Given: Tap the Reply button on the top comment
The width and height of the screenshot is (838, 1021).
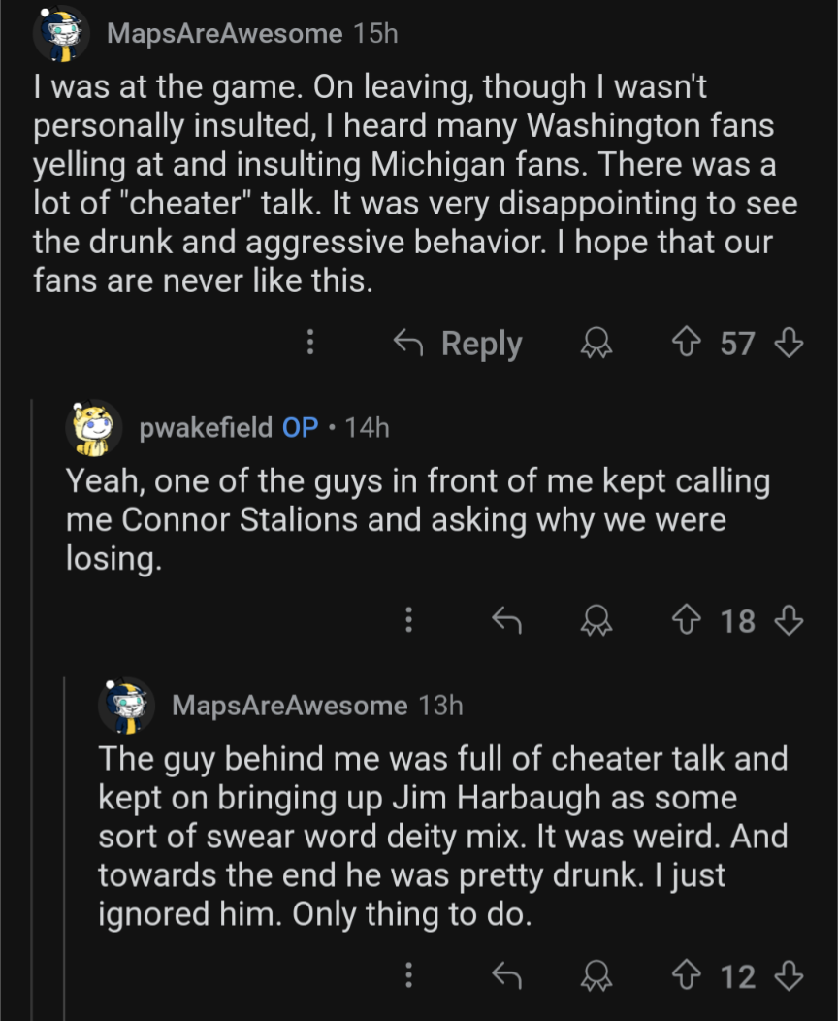Looking at the screenshot, I should coord(482,344).
